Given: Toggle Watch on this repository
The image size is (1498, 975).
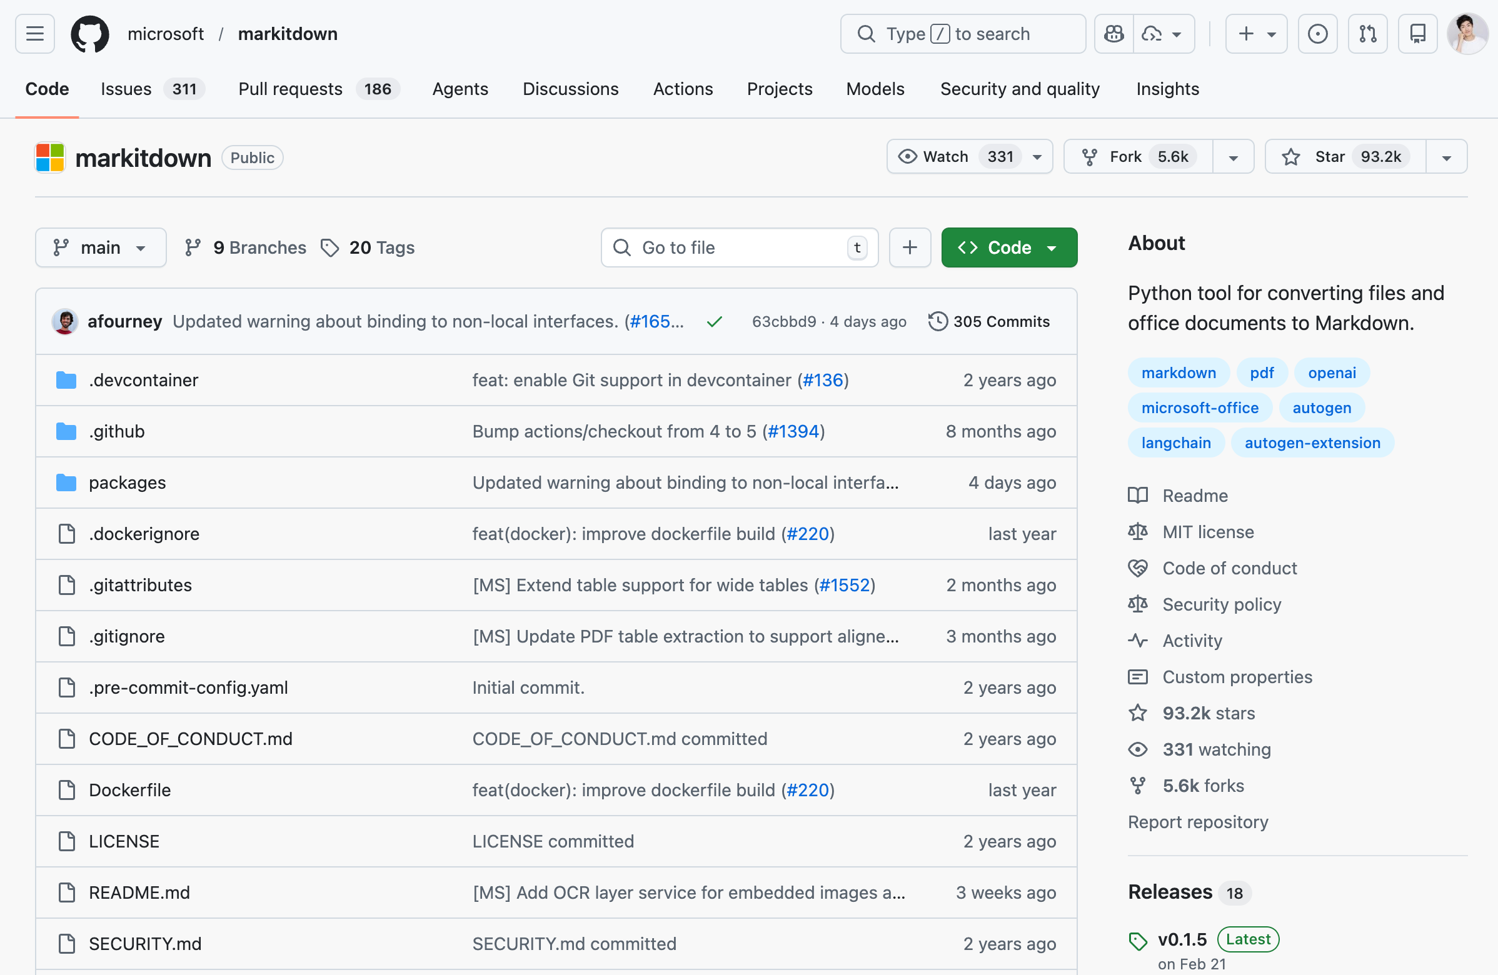Looking at the screenshot, I should [x=944, y=157].
